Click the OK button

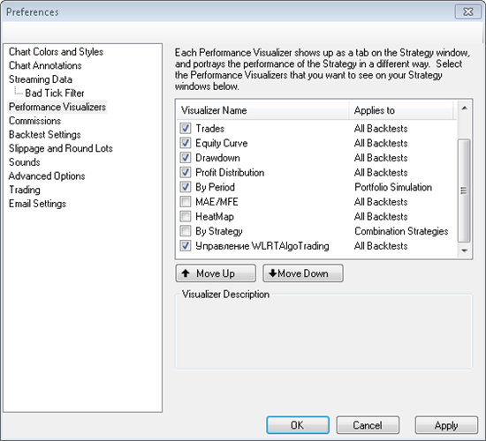click(x=298, y=425)
